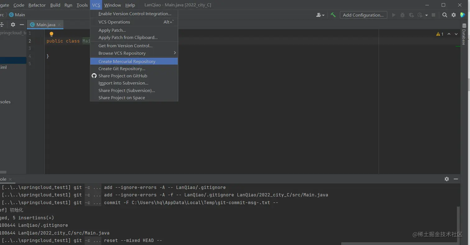Viewport: 470px width, 245px height.
Task: Open the Build menu
Action: [55, 5]
